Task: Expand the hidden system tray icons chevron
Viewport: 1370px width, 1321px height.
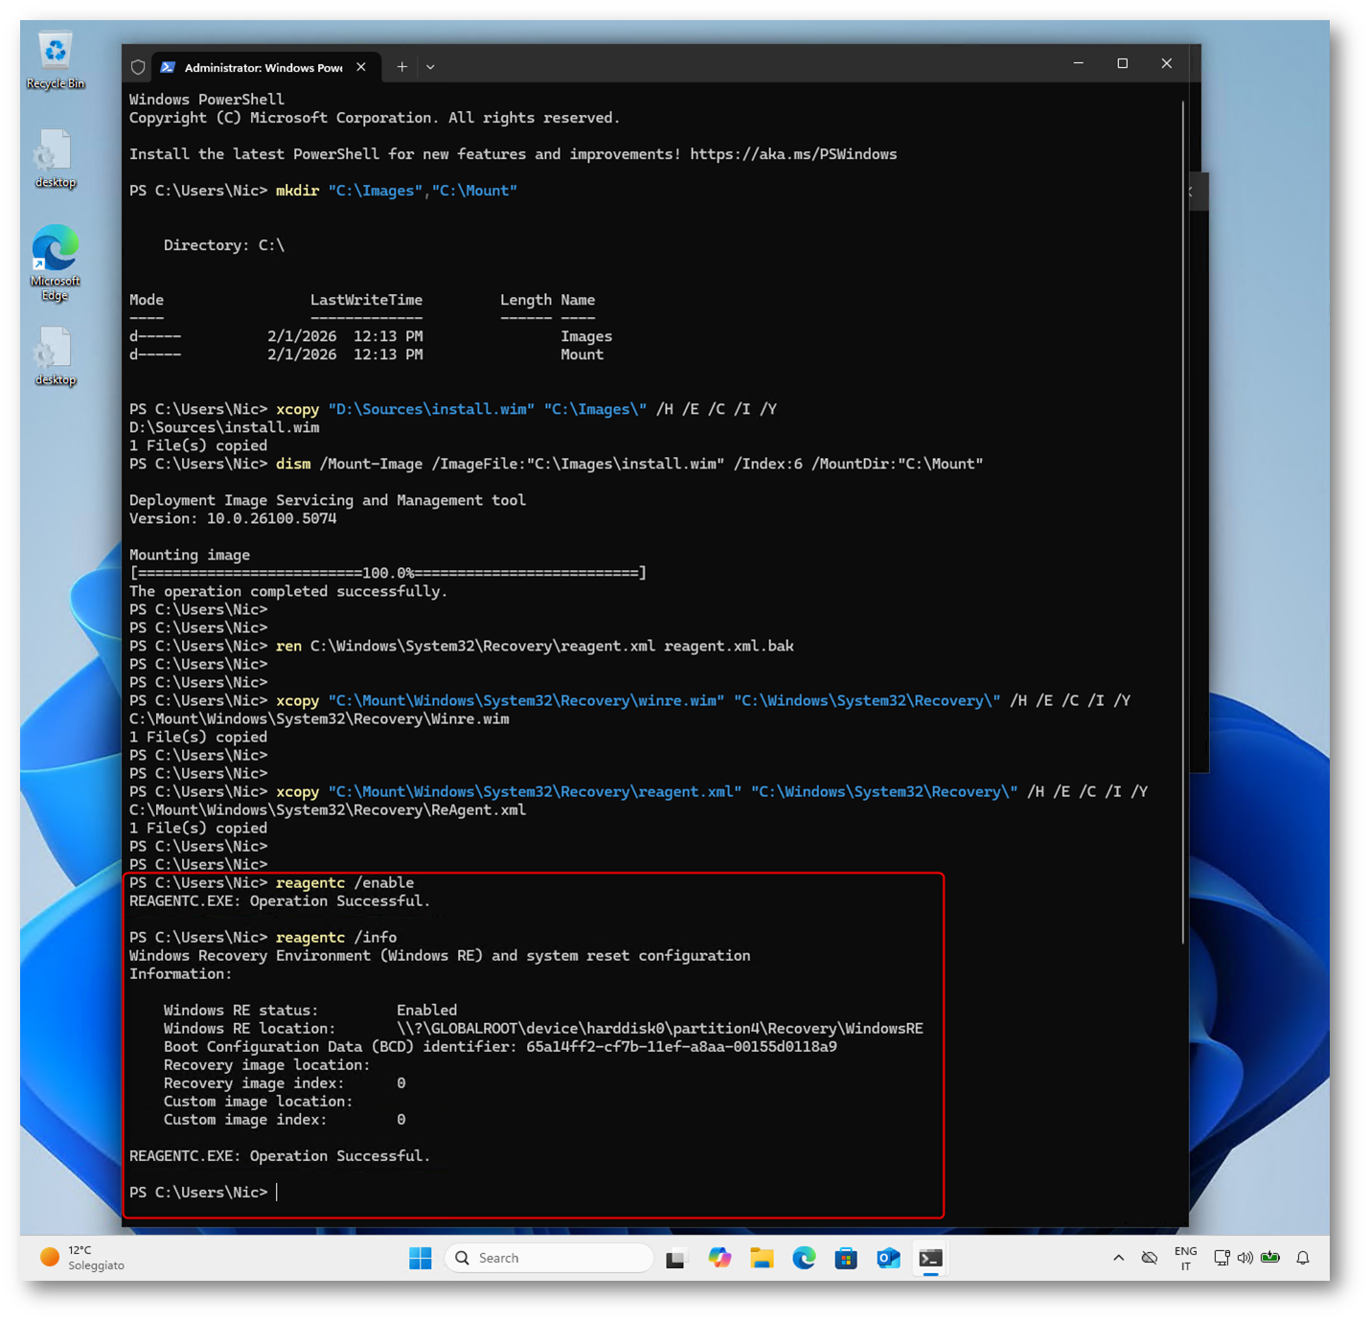Action: (1118, 1258)
